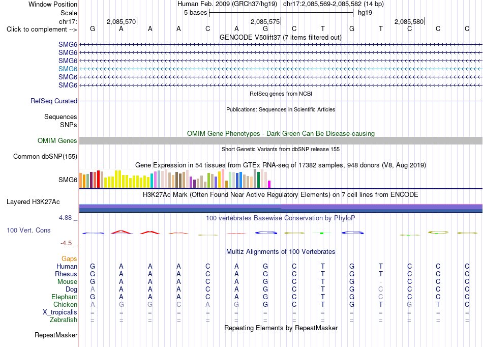Click the GENCODE V50lift37 track title

pyautogui.click(x=281, y=37)
